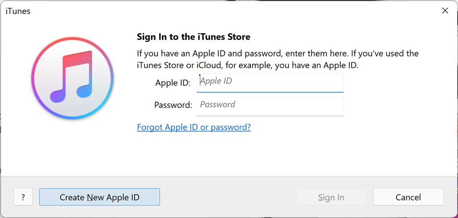Image resolution: width=458 pixels, height=218 pixels.
Task: Click the iTunes music note logo
Action: coord(72,78)
